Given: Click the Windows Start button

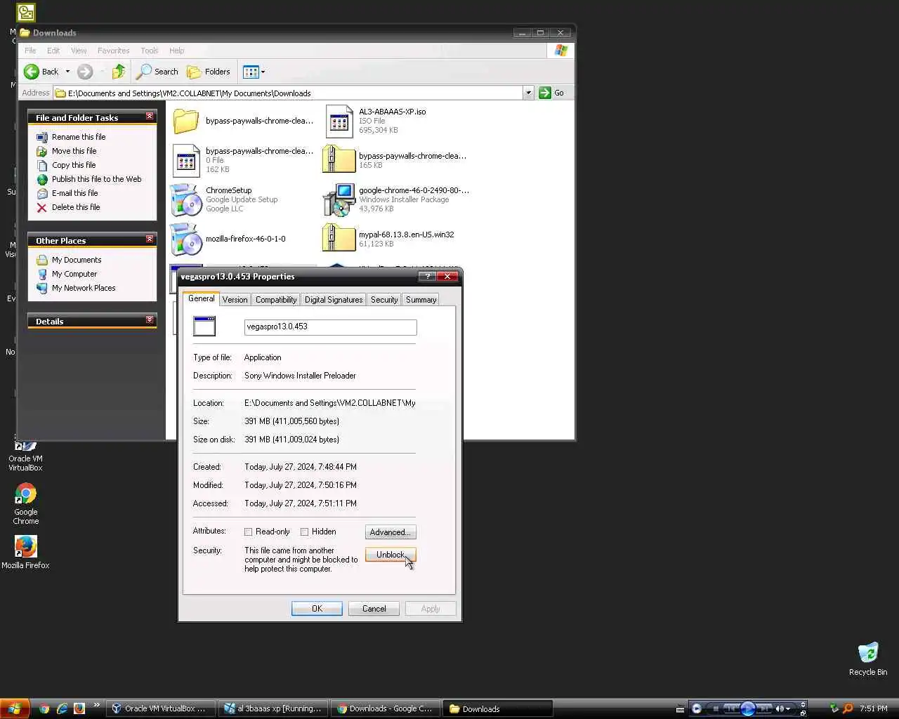Looking at the screenshot, I should [x=14, y=708].
